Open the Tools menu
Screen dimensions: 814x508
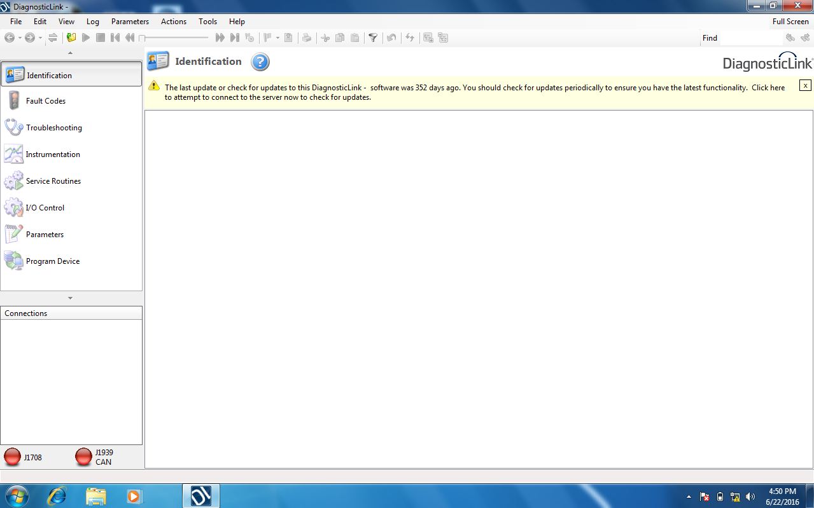tap(207, 22)
